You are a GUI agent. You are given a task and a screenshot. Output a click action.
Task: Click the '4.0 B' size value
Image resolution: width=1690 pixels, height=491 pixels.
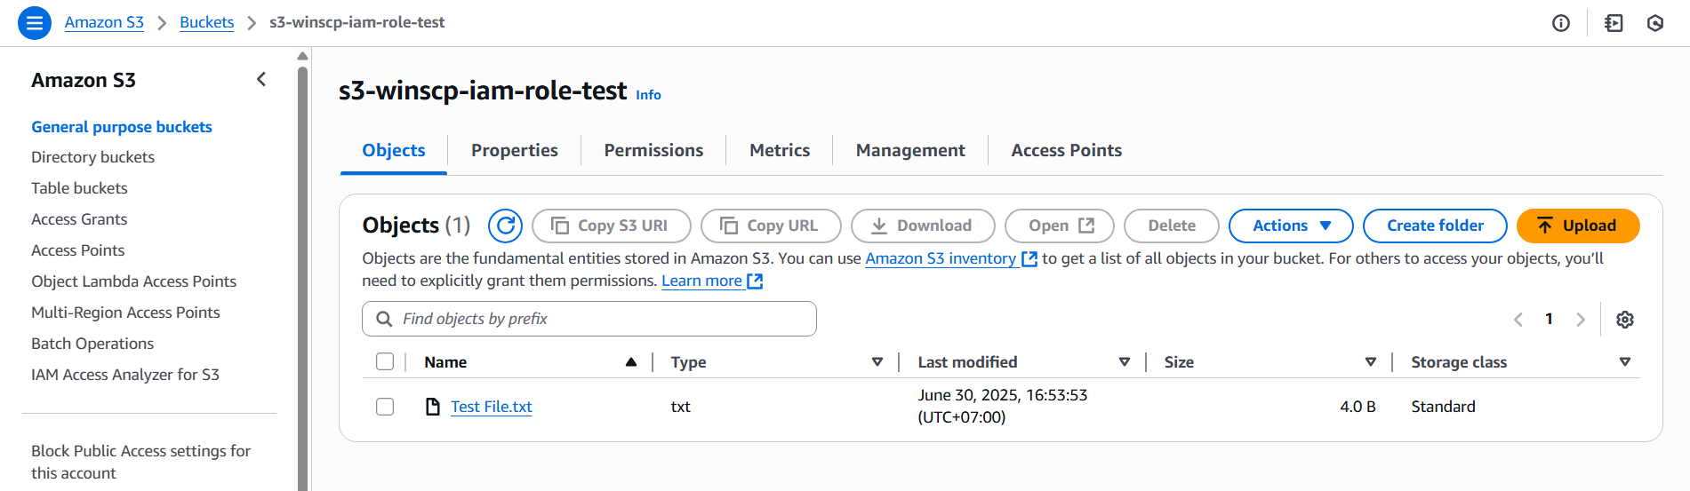1358,407
